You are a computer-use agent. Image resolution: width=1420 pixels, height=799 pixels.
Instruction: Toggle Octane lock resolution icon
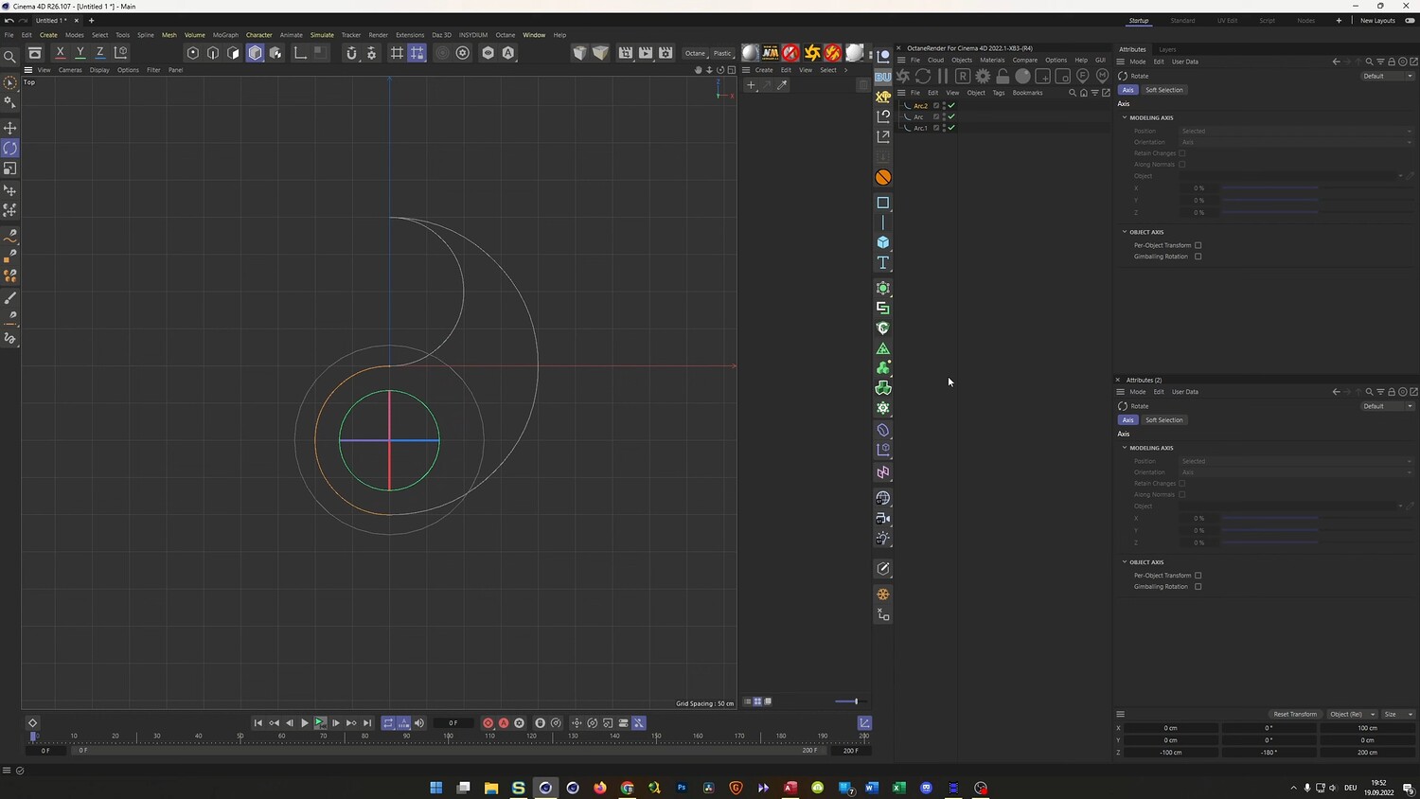point(1003,76)
